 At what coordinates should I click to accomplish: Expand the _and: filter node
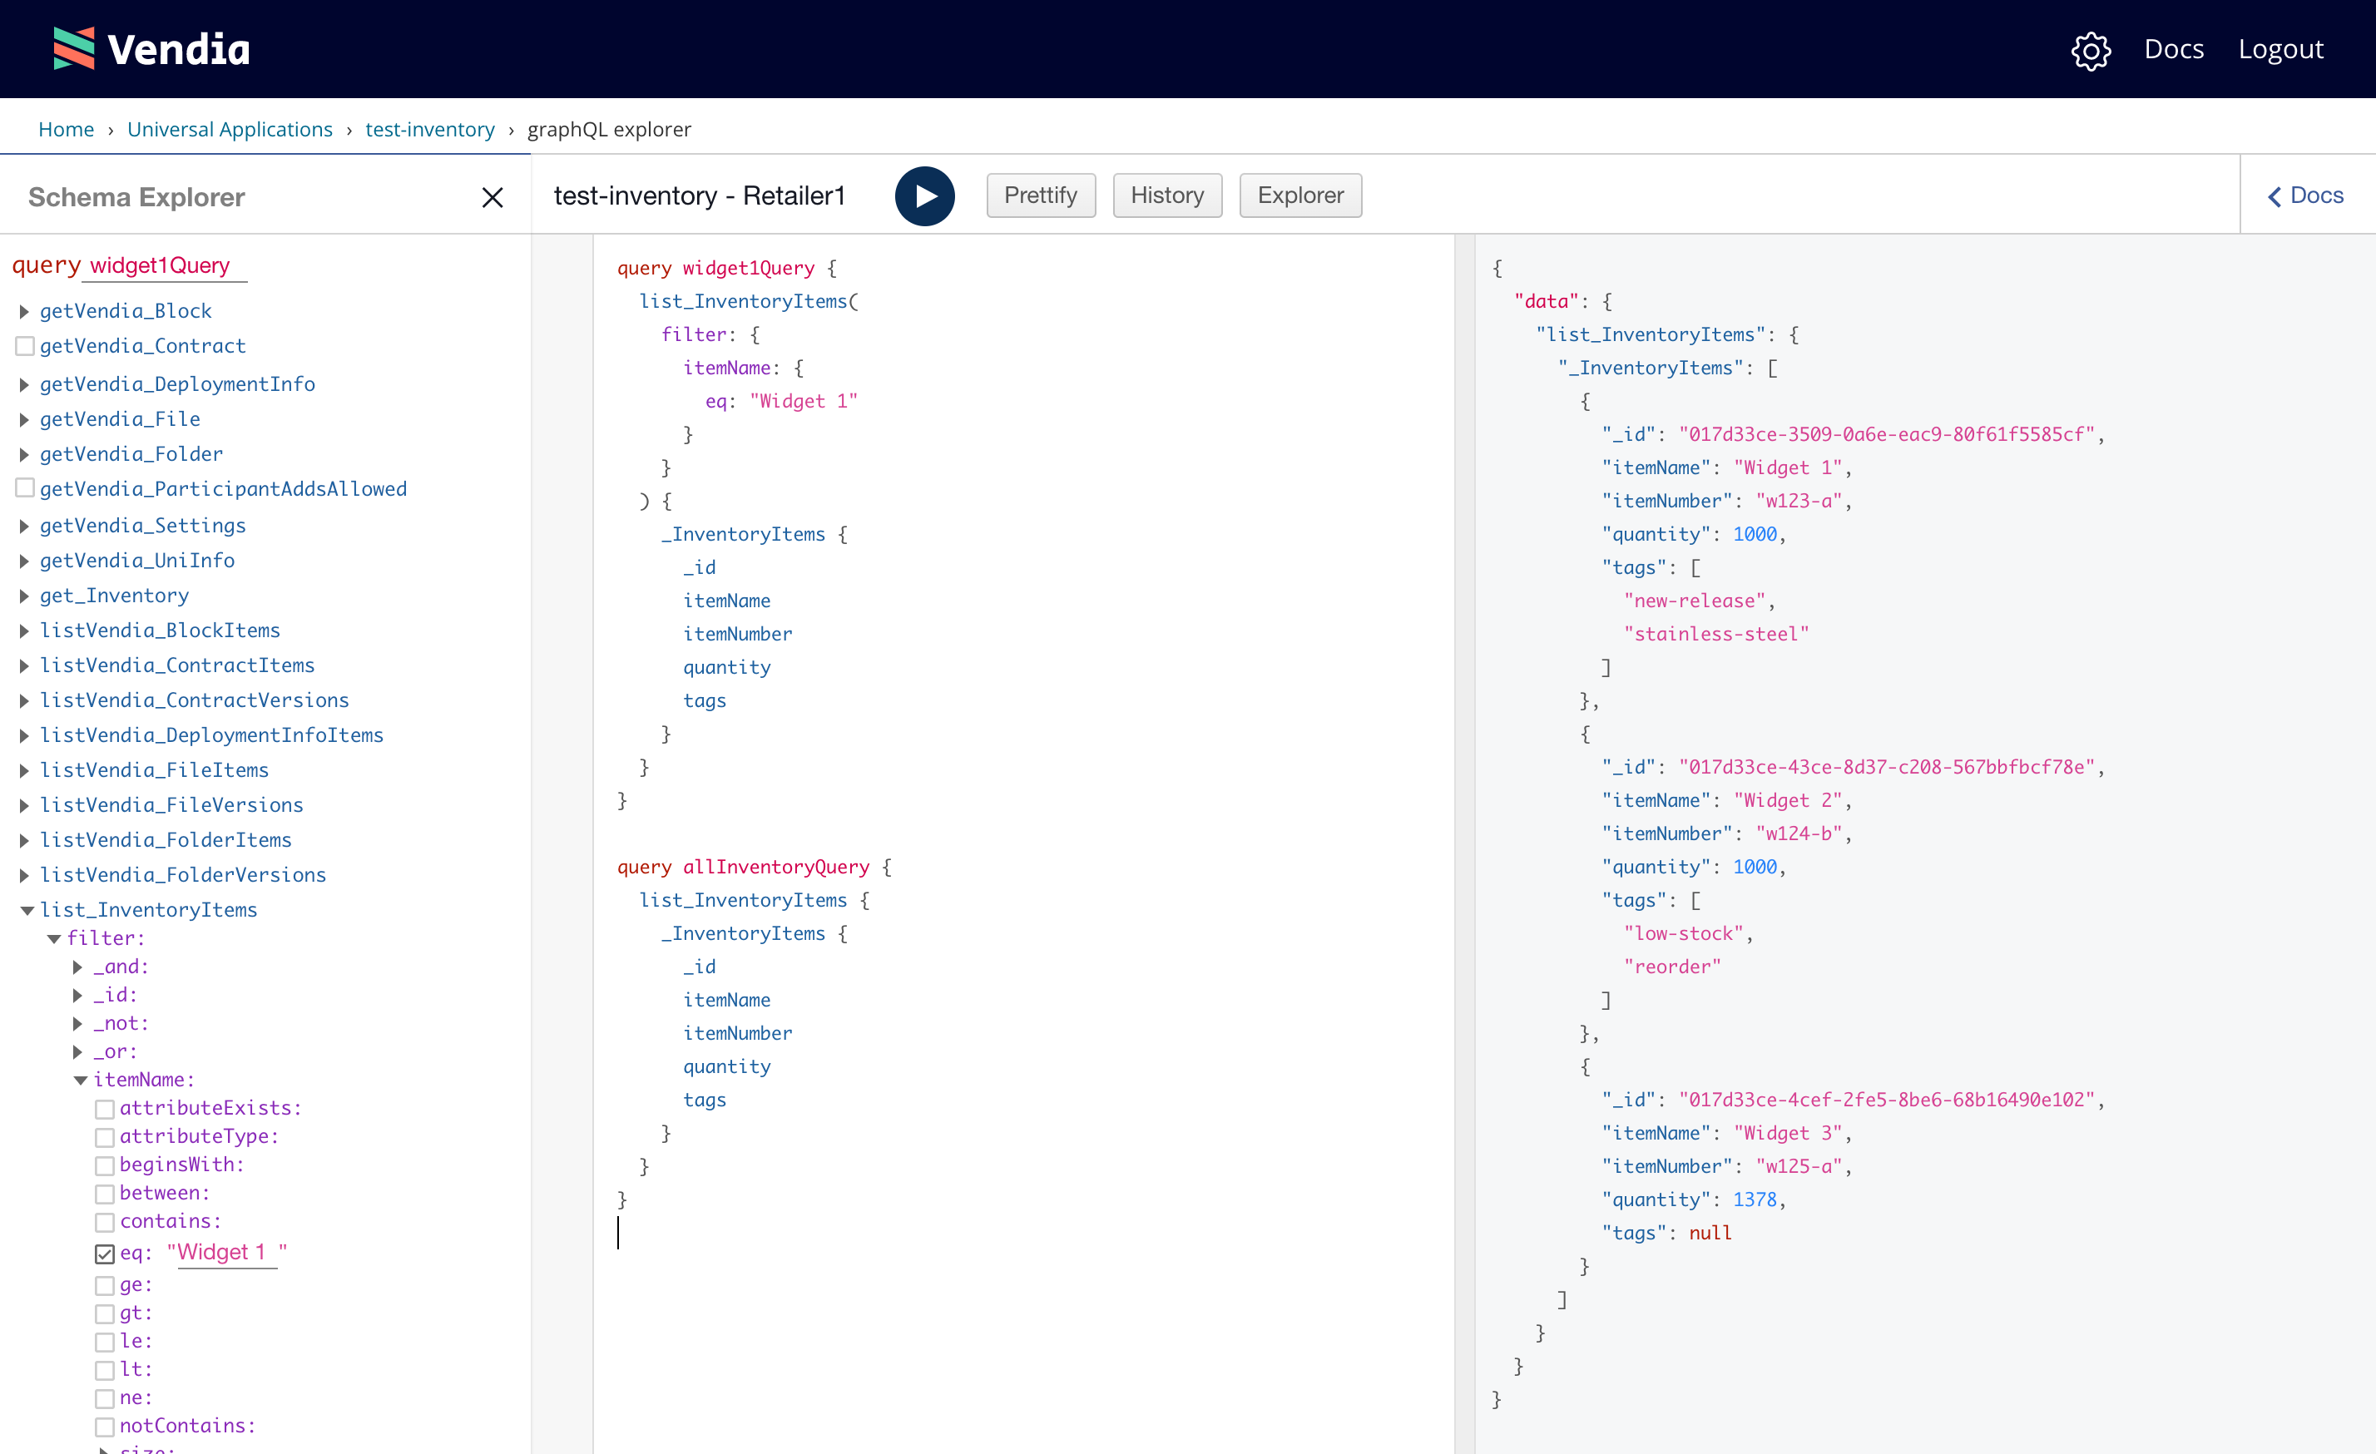(x=78, y=967)
